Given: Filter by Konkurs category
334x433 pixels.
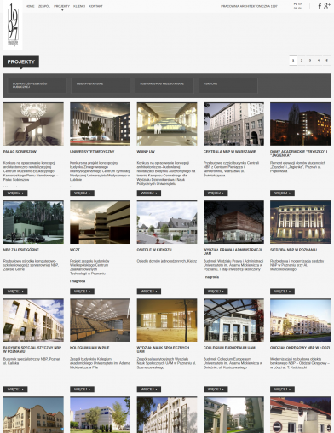Looking at the screenshot, I should (228, 85).
